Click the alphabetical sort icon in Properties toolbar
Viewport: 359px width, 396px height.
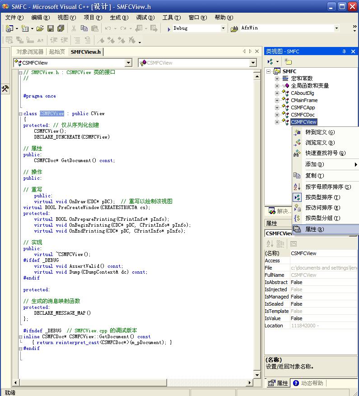[x=270, y=244]
